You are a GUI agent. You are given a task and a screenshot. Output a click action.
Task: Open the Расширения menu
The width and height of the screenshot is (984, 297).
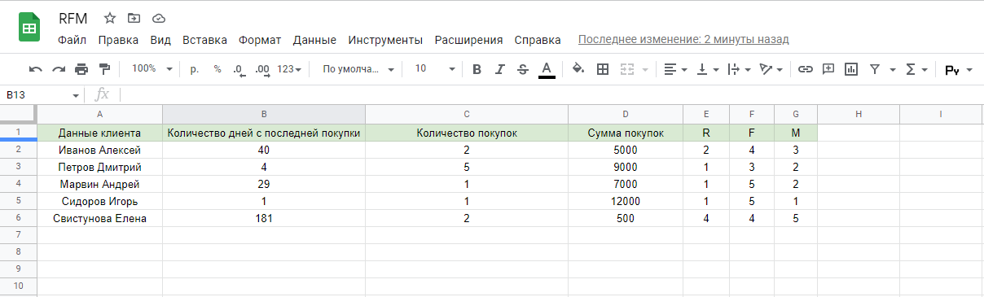468,40
